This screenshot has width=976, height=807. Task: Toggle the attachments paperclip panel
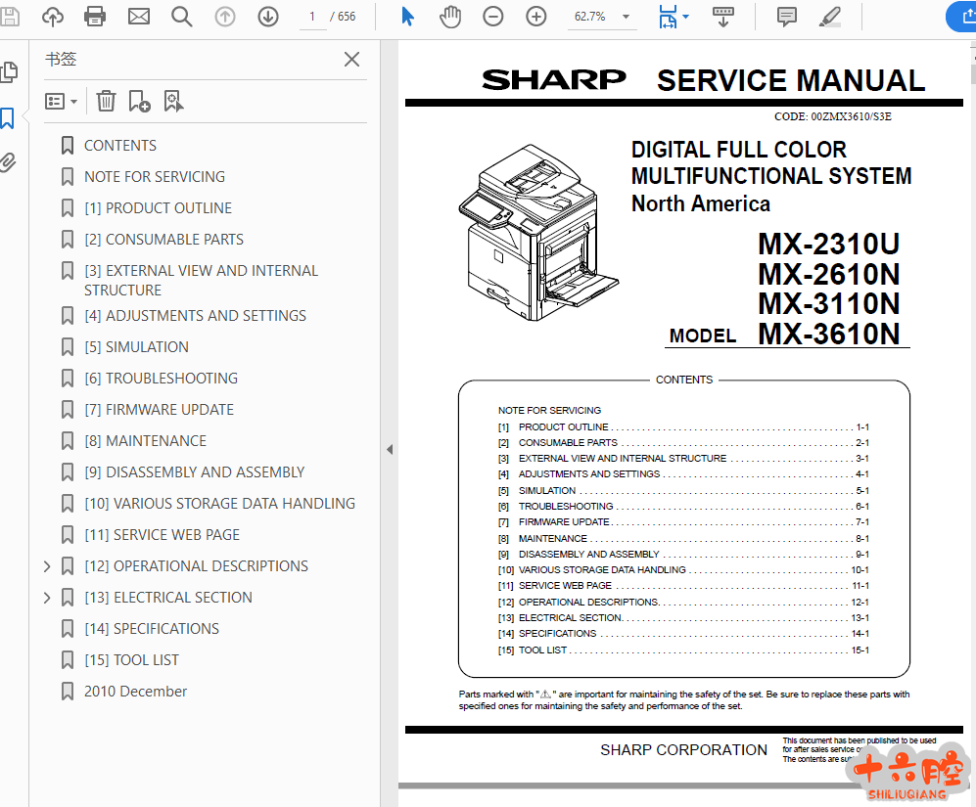tap(8, 162)
